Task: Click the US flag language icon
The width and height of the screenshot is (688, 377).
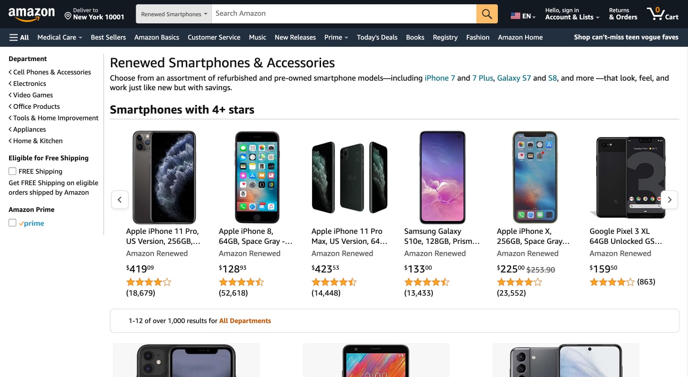Action: 516,16
